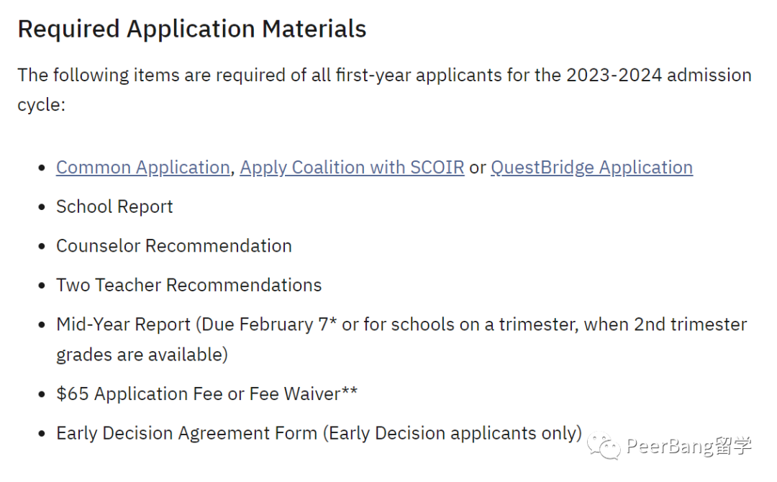Open the Common Application link
Viewport: 777px width, 482px height.
(x=142, y=168)
